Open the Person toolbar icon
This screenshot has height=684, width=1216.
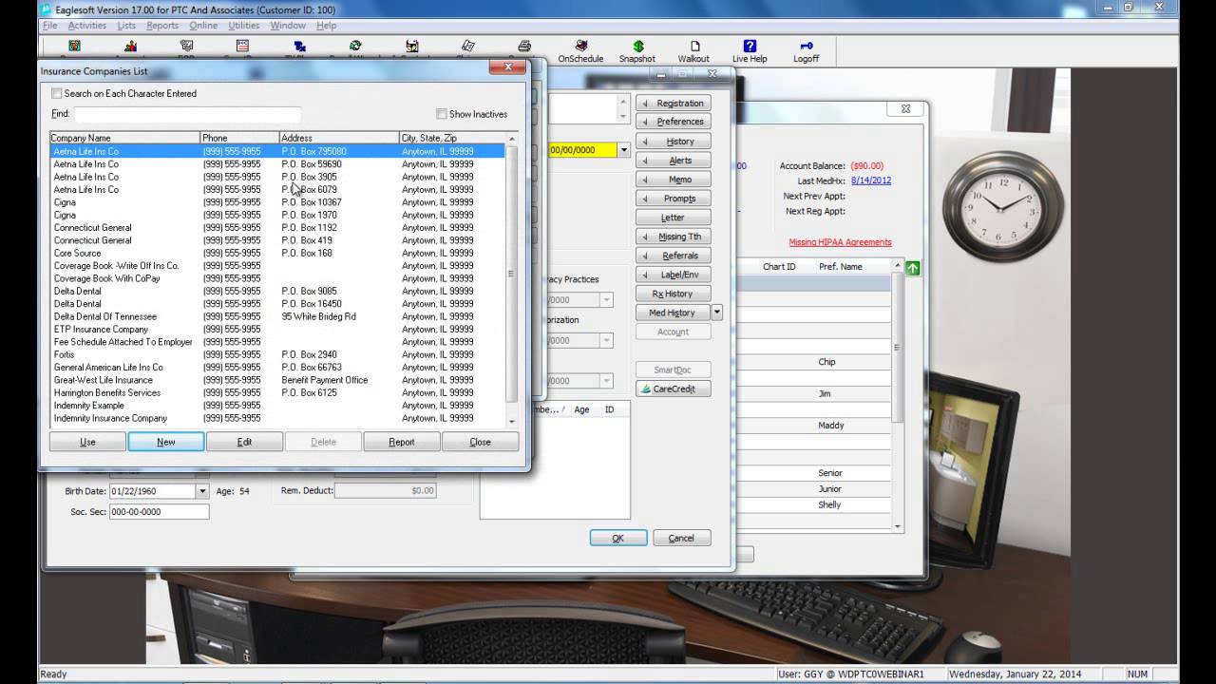(74, 46)
